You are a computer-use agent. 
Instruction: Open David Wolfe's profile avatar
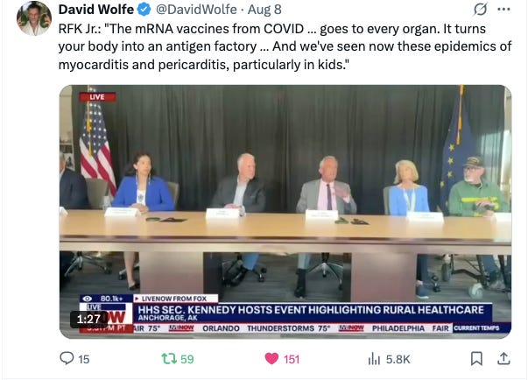(34, 18)
